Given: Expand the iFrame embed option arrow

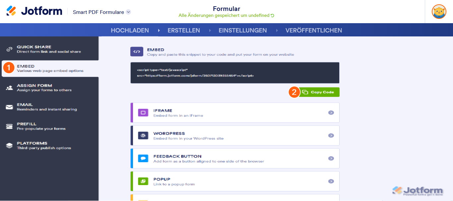Looking at the screenshot, I should click(331, 113).
